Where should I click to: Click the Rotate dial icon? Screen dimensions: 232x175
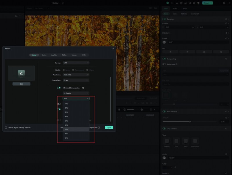(164, 42)
